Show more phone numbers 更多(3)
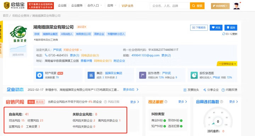This screenshot has width=255, height=136. point(74,55)
